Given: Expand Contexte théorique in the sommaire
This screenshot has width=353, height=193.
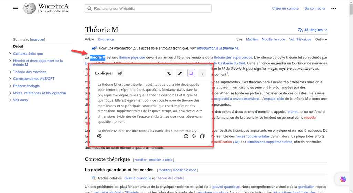Looking at the screenshot, I should click(10, 54).
